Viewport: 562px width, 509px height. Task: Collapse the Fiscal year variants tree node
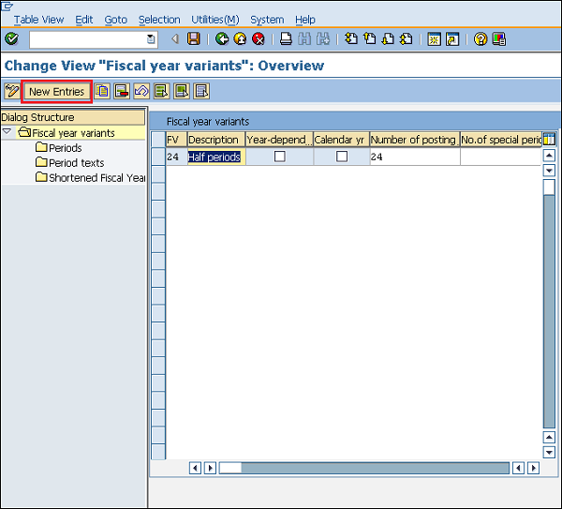pos(7,133)
